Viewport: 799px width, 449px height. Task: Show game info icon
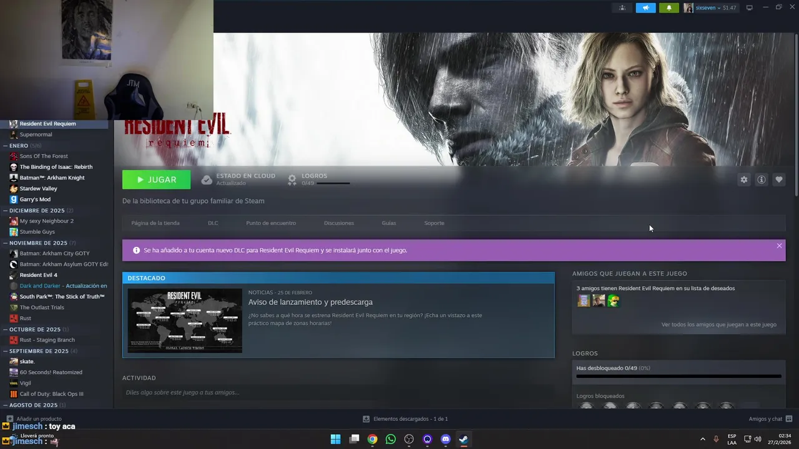[x=762, y=180]
